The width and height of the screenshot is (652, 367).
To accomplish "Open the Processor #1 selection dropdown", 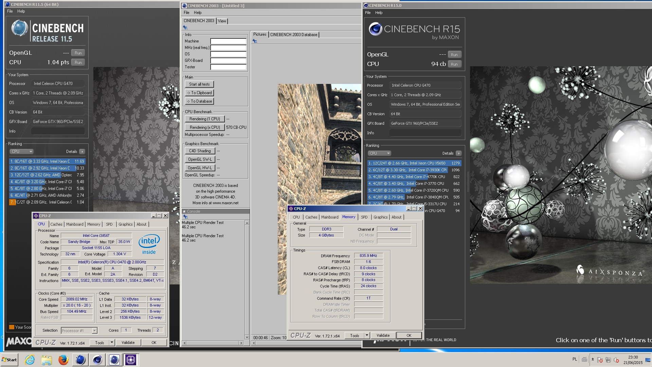I will (x=94, y=331).
